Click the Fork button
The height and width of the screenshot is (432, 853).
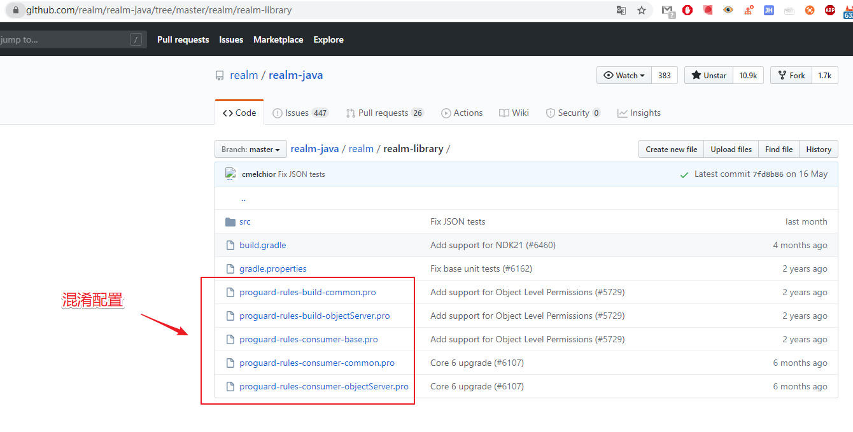point(791,75)
